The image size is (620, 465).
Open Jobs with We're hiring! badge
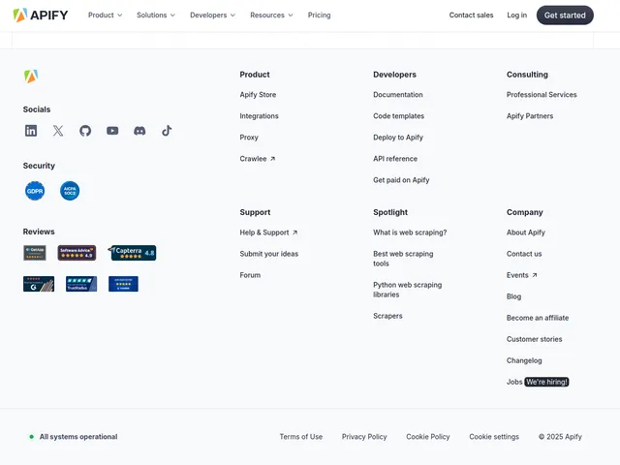(538, 382)
